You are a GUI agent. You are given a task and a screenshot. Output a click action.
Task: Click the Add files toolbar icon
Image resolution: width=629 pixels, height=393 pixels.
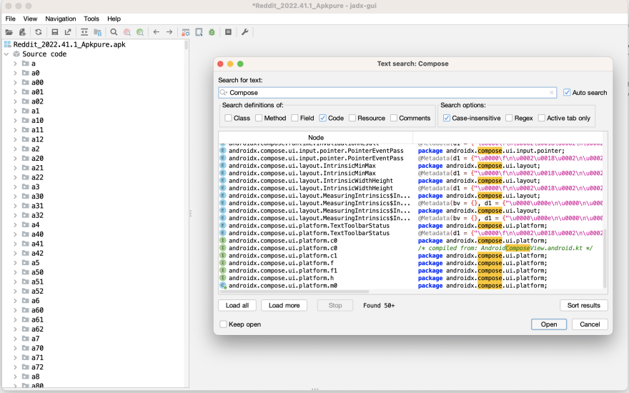(22, 32)
